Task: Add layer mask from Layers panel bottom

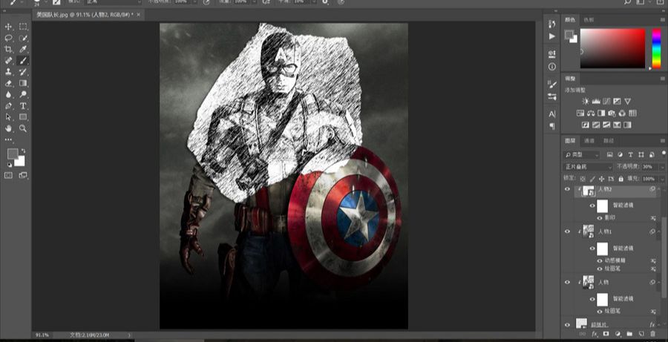Action: click(606, 335)
